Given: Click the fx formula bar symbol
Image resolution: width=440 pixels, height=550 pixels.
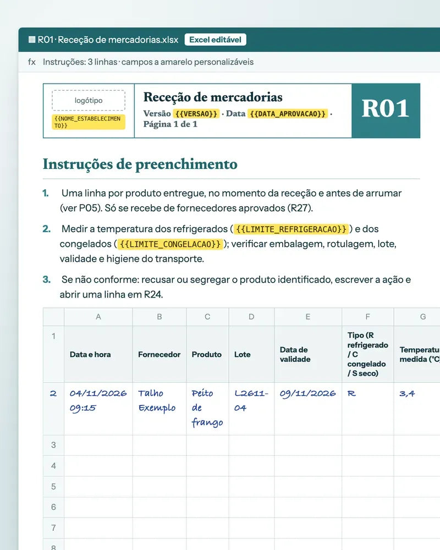Looking at the screenshot, I should pyautogui.click(x=32, y=62).
